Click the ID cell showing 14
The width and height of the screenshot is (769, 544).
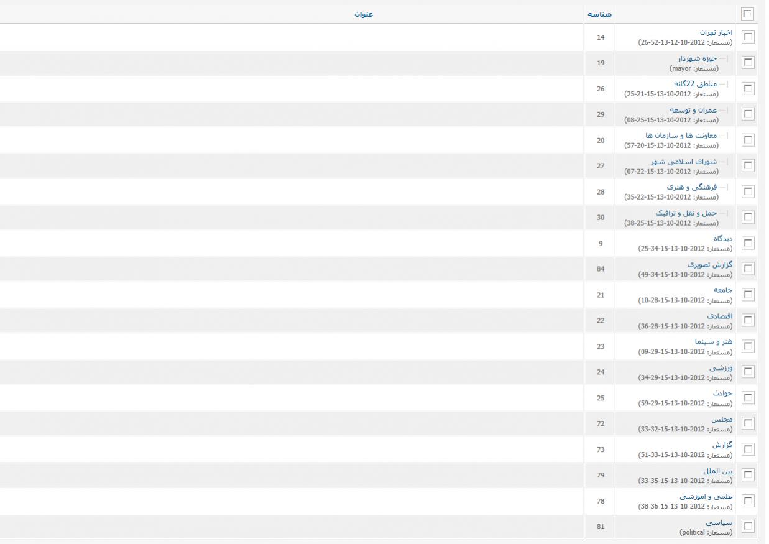[601, 37]
